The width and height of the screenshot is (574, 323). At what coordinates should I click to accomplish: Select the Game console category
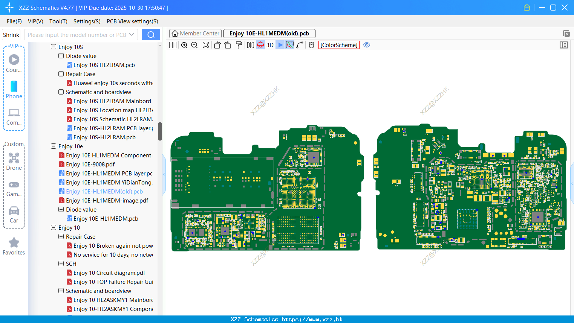click(14, 188)
